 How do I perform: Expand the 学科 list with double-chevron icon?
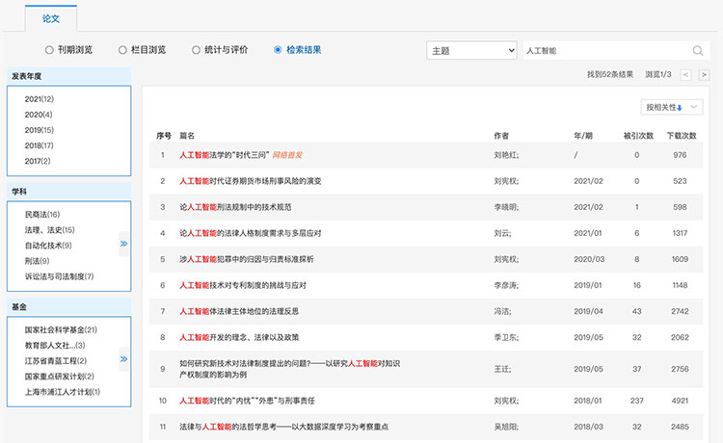tap(123, 244)
